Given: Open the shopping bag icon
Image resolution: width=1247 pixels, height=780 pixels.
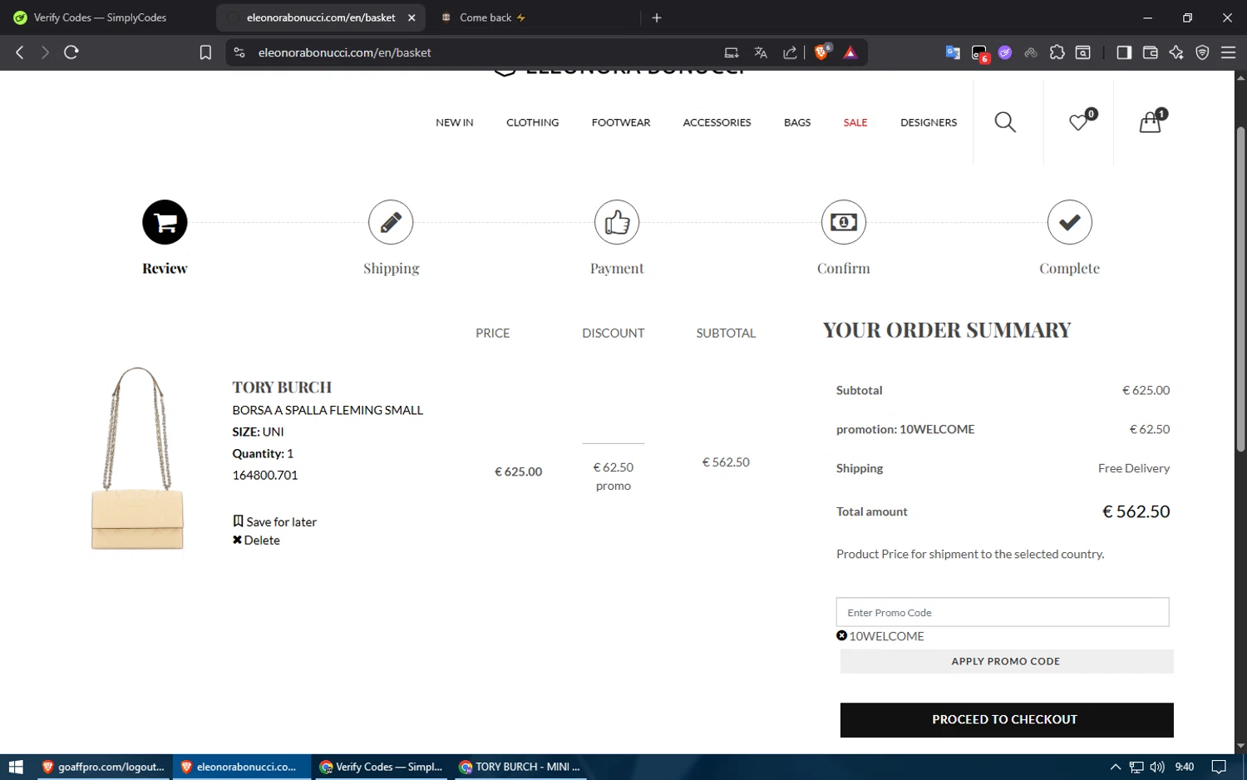Looking at the screenshot, I should click(x=1150, y=122).
